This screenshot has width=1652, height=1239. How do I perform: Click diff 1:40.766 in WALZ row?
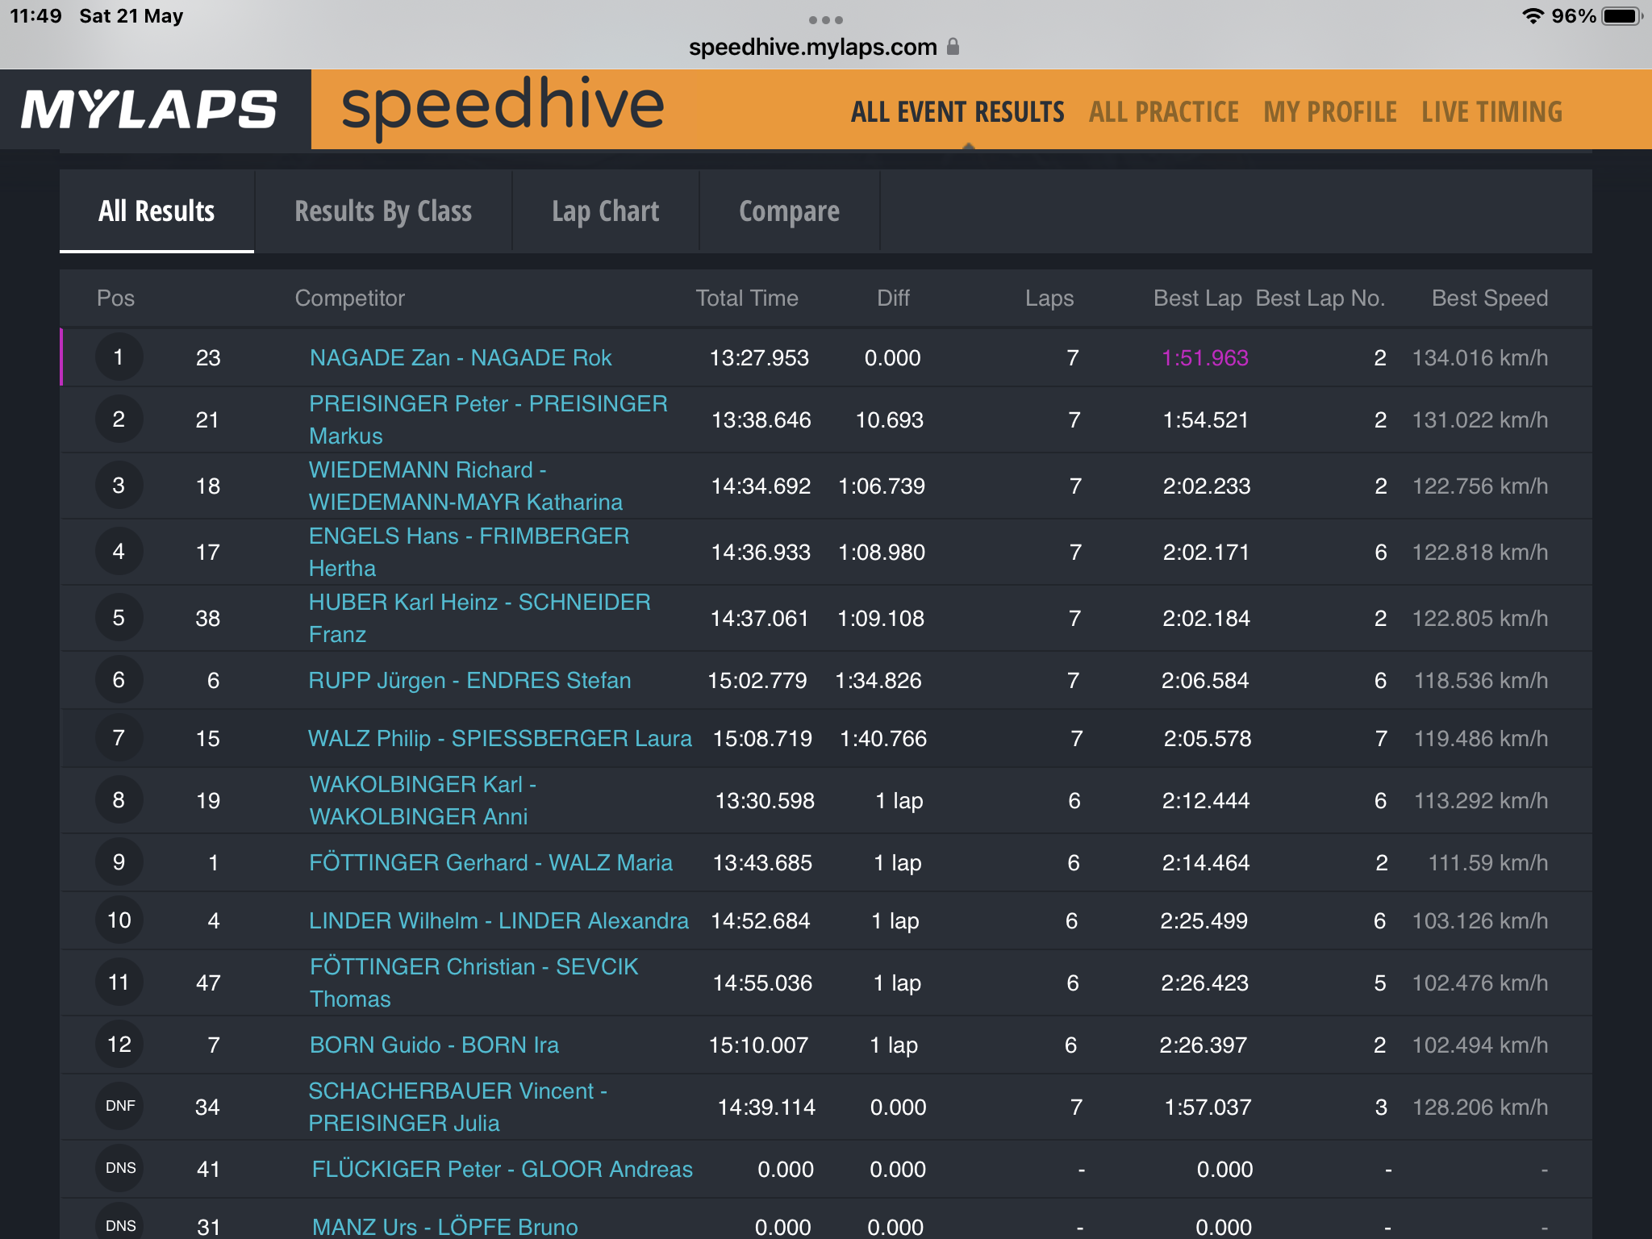tap(883, 738)
